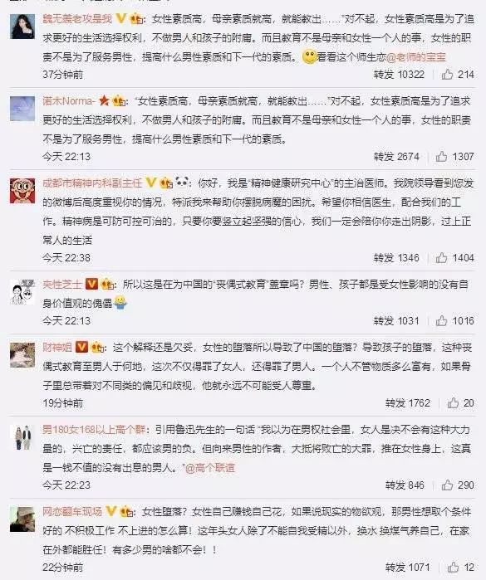Click membership crown badge beside 央性芝士
This screenshot has height=580, width=486.
[x=107, y=284]
